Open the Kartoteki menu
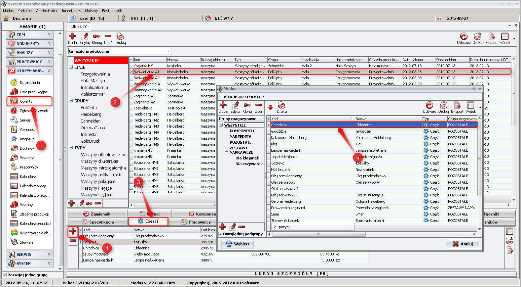 tap(25, 11)
